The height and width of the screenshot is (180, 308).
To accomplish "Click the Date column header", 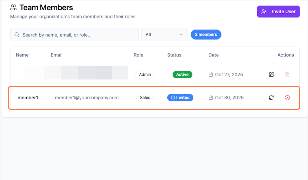I will [x=214, y=55].
